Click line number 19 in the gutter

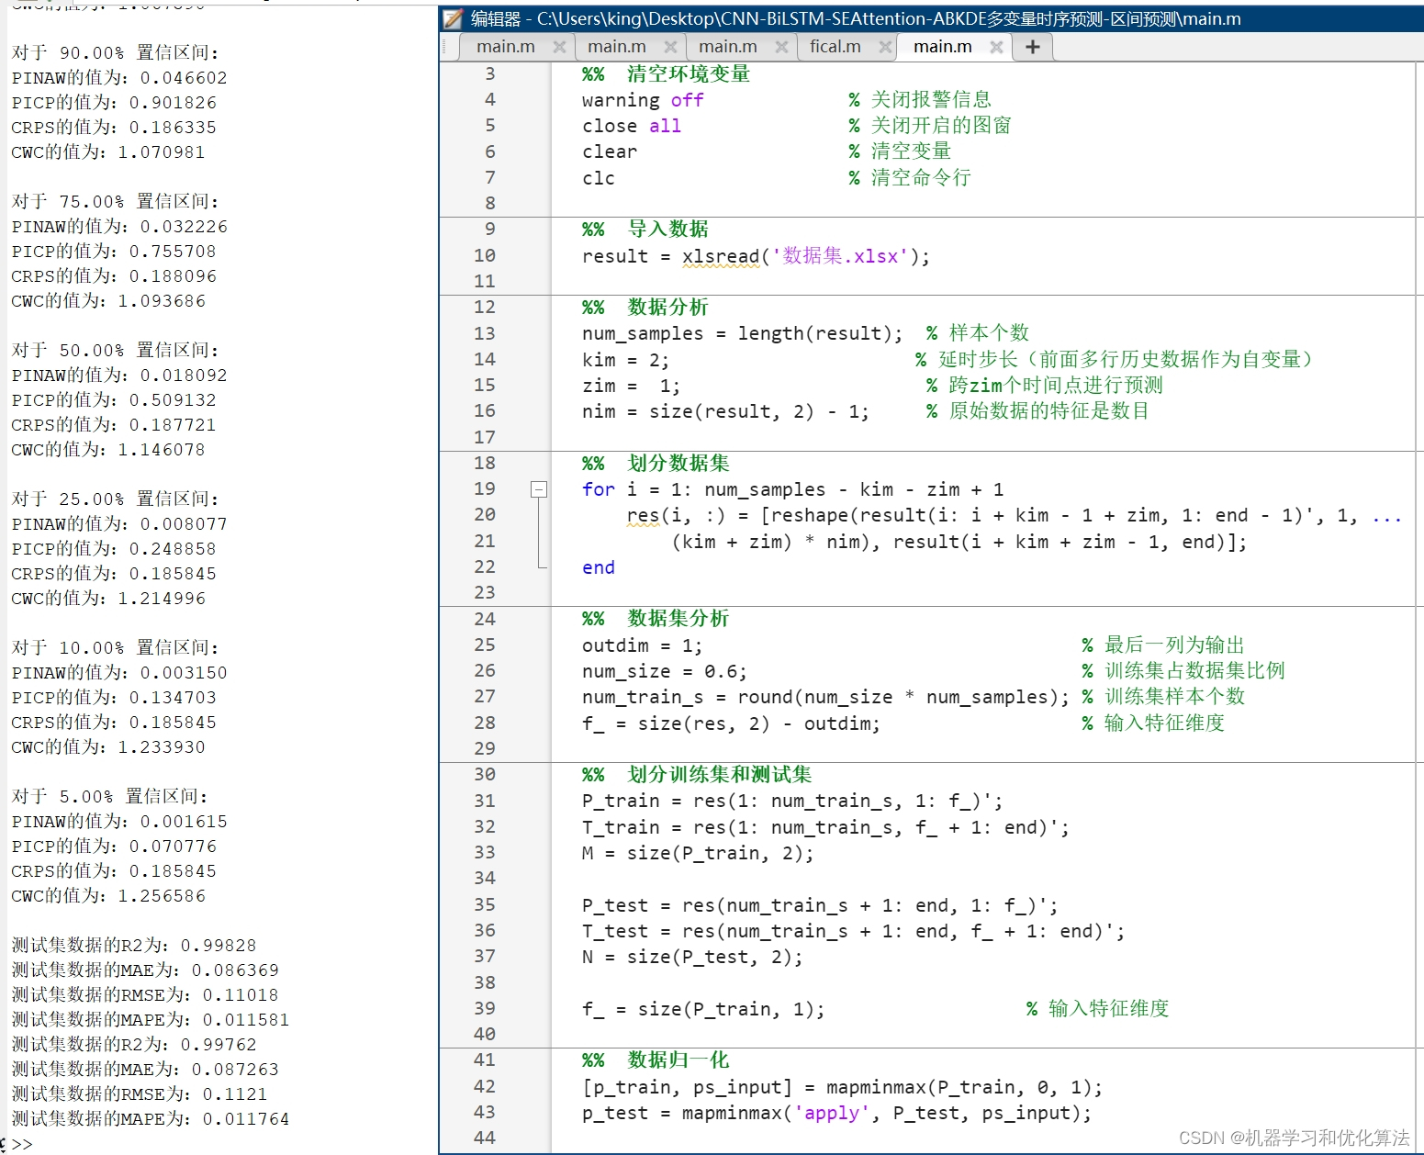(x=485, y=488)
